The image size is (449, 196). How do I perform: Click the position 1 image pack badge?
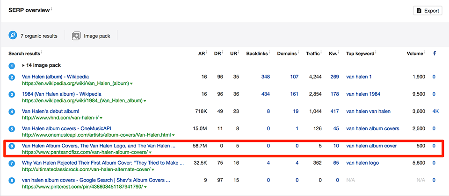tap(12, 66)
